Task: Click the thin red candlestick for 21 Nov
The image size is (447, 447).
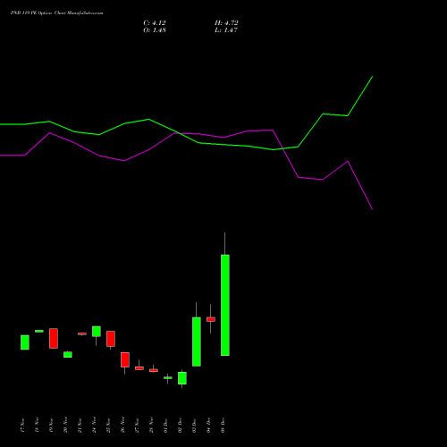Action: click(x=82, y=334)
